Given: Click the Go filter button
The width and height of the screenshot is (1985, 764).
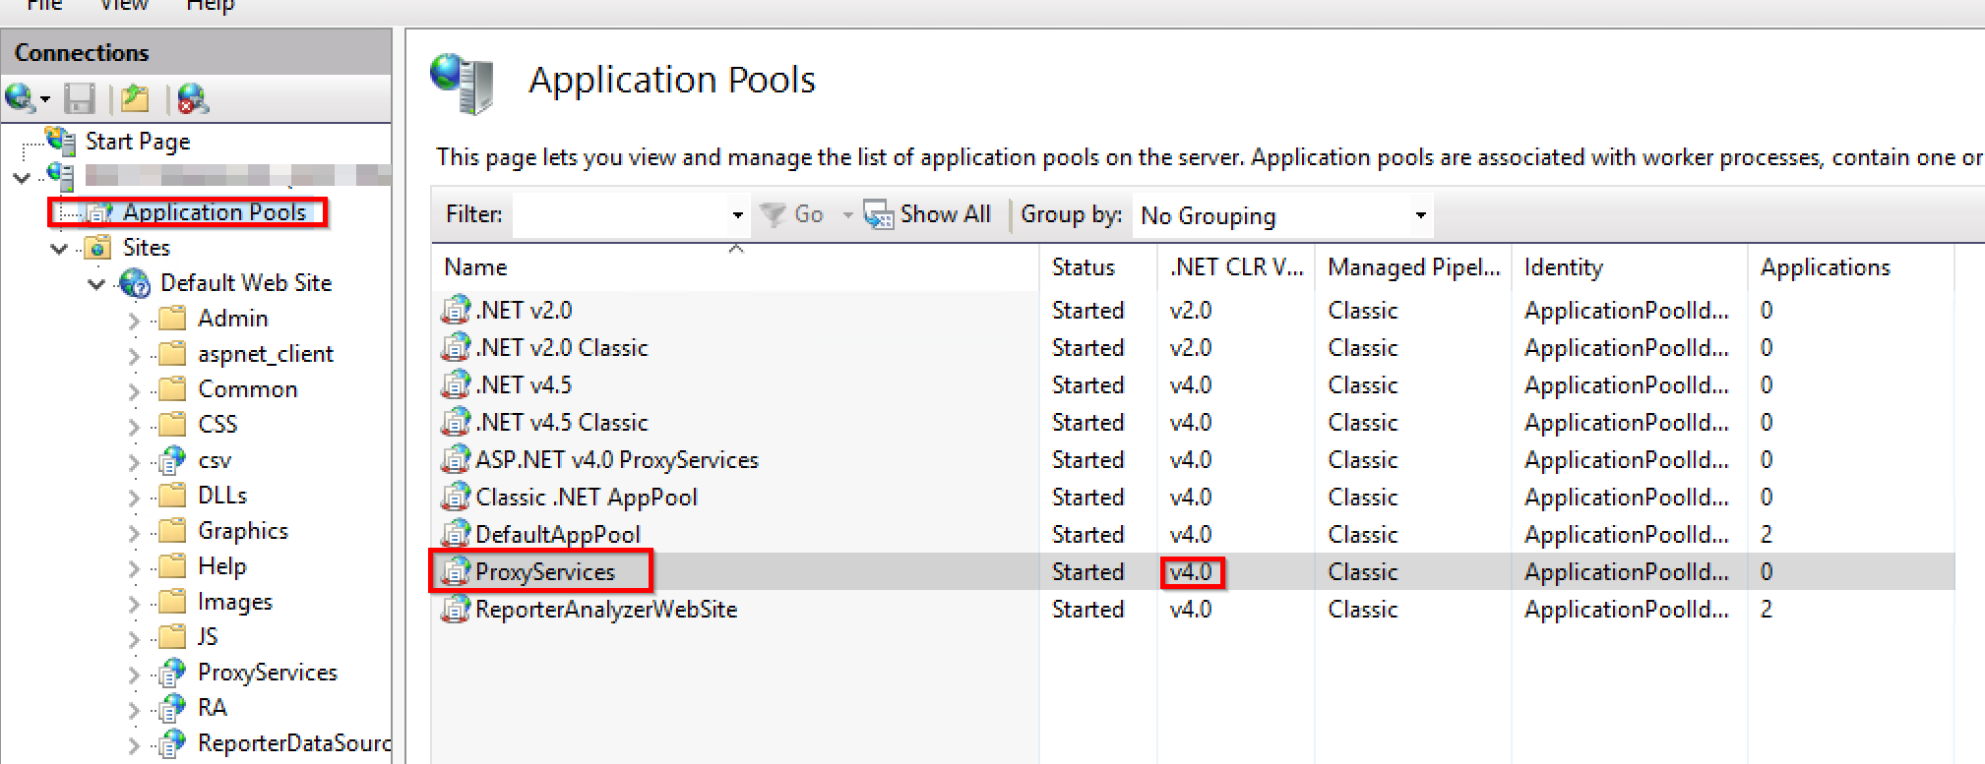Looking at the screenshot, I should 796,214.
